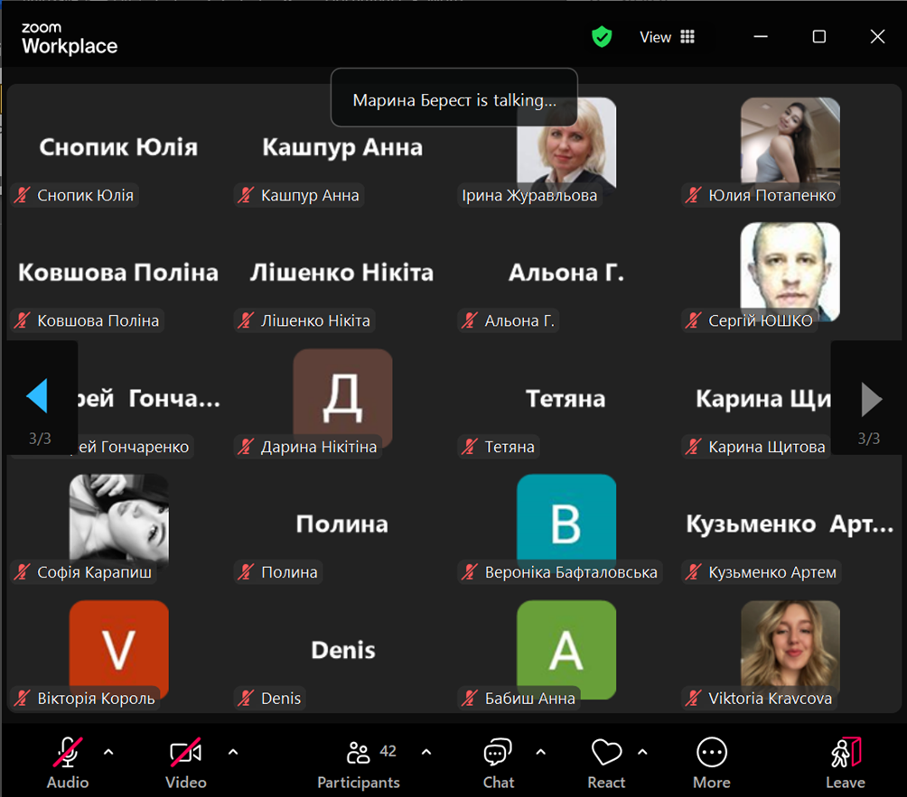Select the large Кашпур Анна tile name
Screen dimensions: 907x797
point(342,147)
